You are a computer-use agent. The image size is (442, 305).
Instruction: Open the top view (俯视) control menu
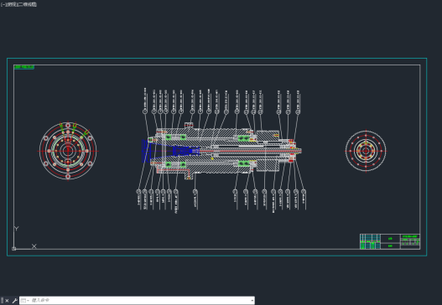coord(11,4)
